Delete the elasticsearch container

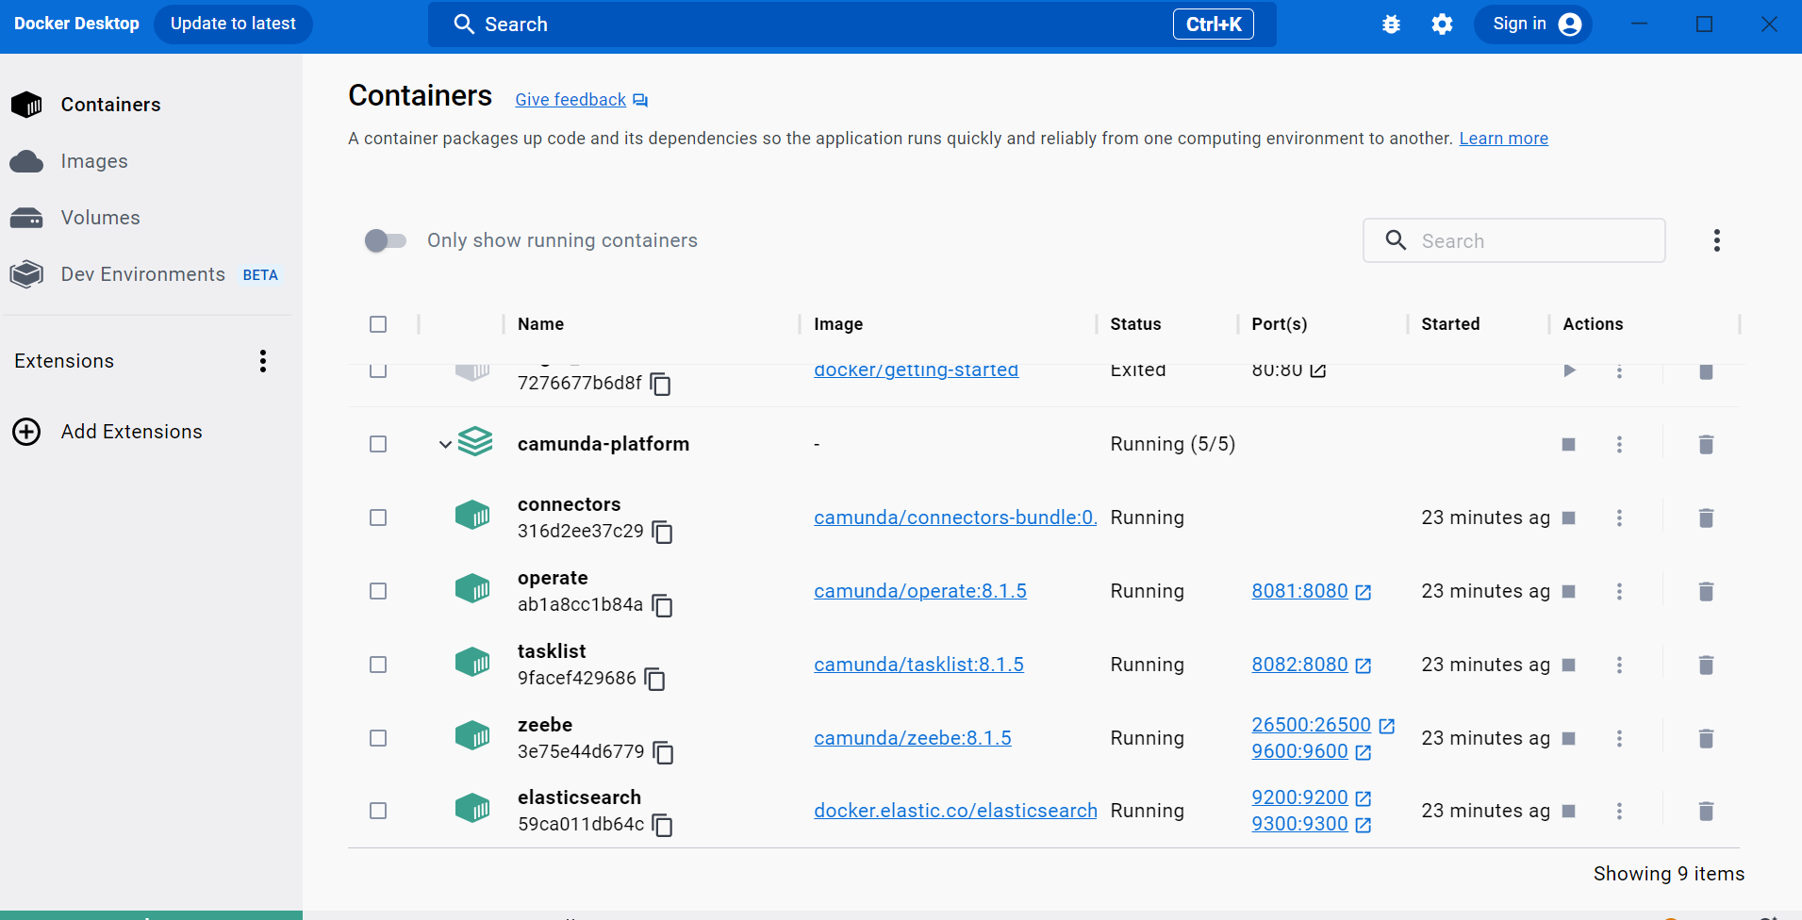click(x=1706, y=811)
